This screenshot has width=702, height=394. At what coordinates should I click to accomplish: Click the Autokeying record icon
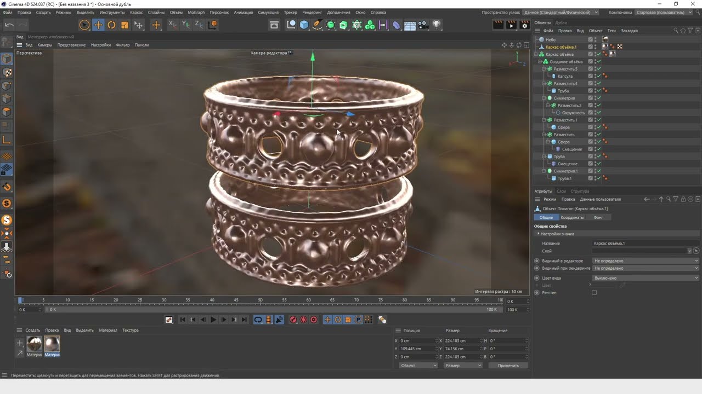303,320
